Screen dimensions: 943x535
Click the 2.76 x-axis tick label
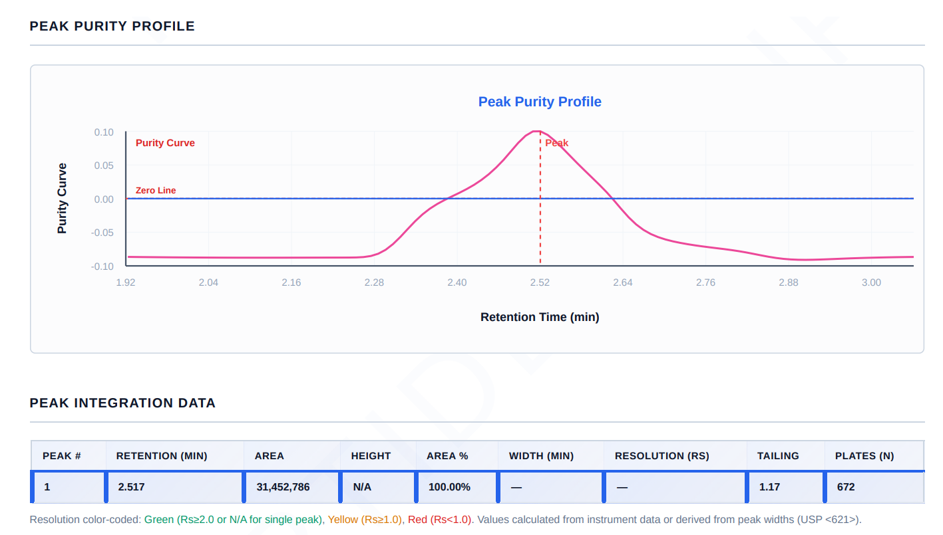click(x=705, y=282)
